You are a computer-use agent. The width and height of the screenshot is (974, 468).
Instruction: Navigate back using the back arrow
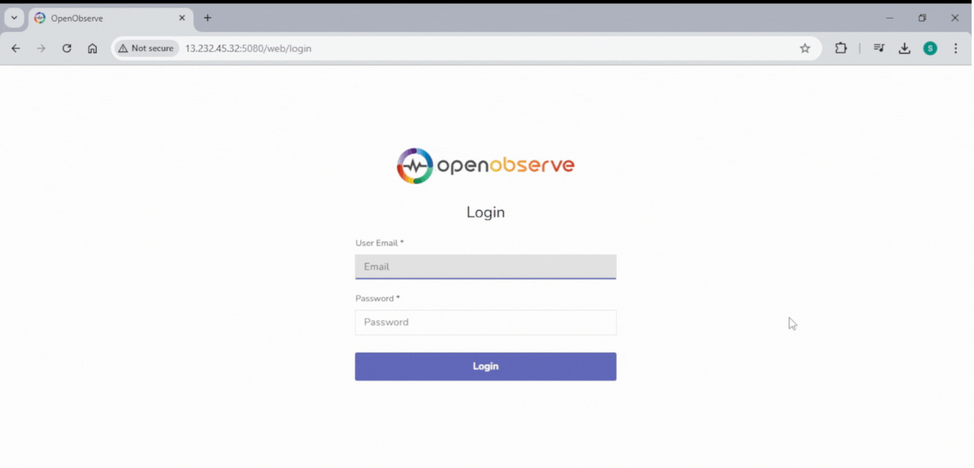coord(16,48)
